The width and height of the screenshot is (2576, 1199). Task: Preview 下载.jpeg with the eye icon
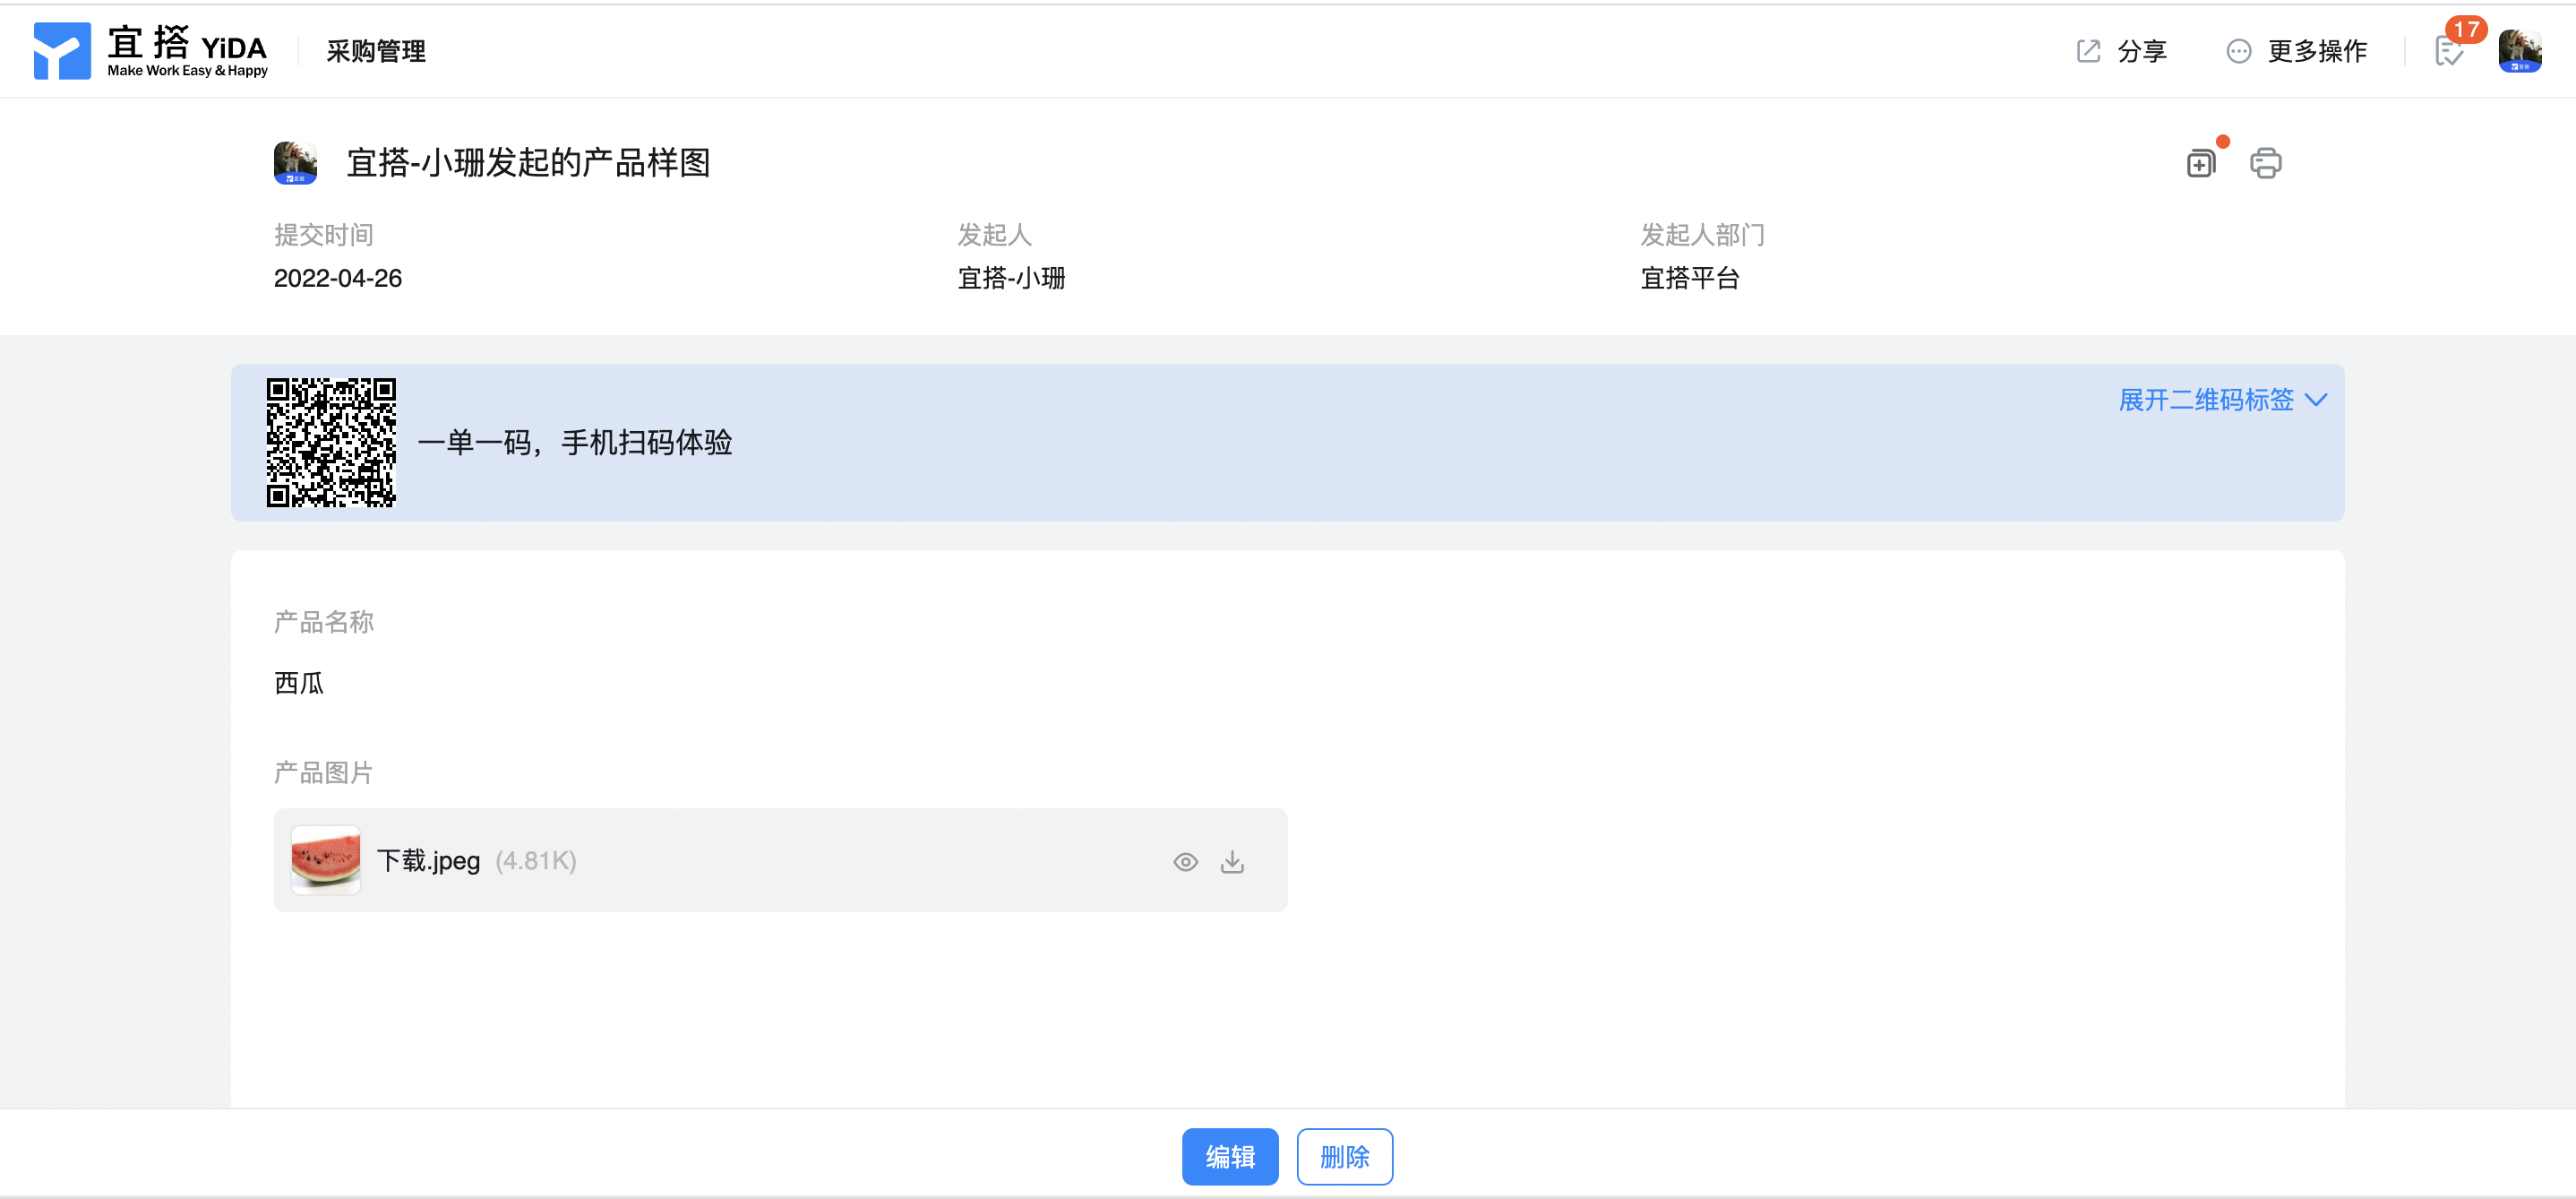1185,862
